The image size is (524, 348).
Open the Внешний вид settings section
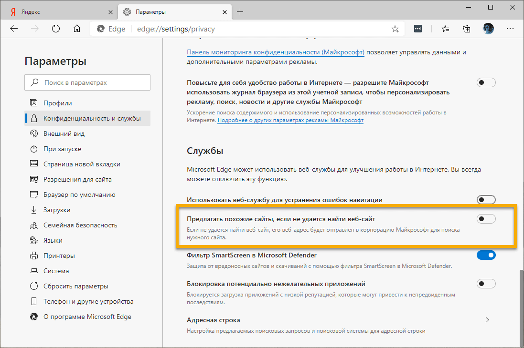pyautogui.click(x=64, y=133)
